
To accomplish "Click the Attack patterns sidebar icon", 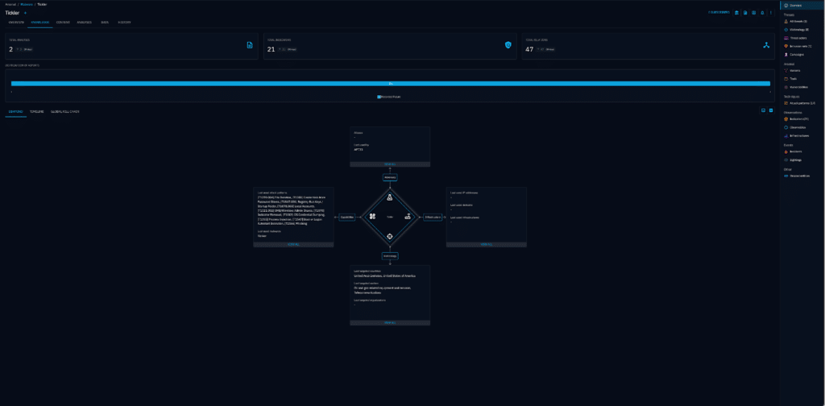I will [786, 103].
